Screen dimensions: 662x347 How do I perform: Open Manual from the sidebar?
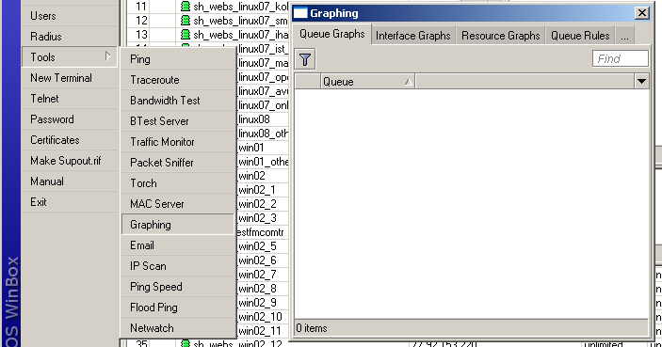(70, 181)
